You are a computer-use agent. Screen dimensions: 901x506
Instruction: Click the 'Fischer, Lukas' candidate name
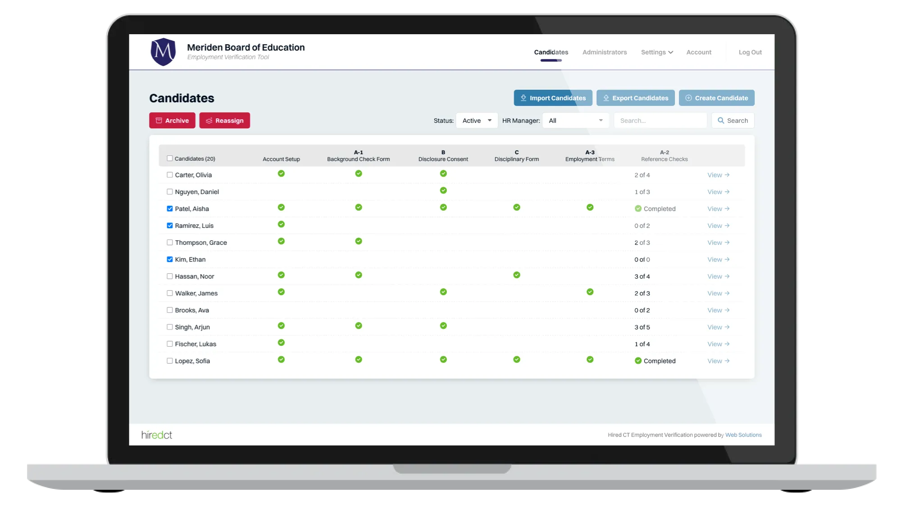coord(196,344)
